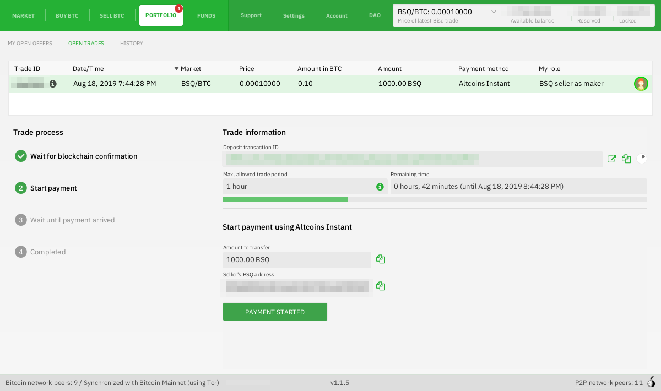The height and width of the screenshot is (391, 661).
Task: Click the Amount to transfer field
Action: 297,259
